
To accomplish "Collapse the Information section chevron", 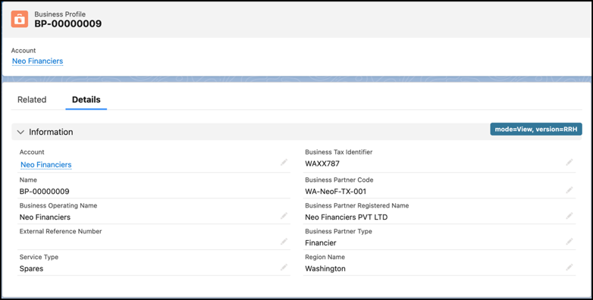I will click(x=20, y=132).
